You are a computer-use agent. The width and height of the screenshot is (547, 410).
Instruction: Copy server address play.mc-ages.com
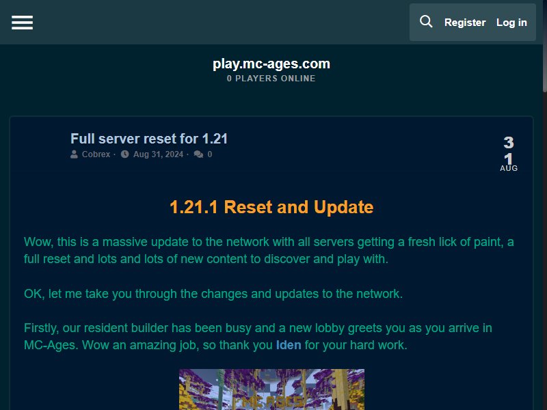click(x=271, y=64)
